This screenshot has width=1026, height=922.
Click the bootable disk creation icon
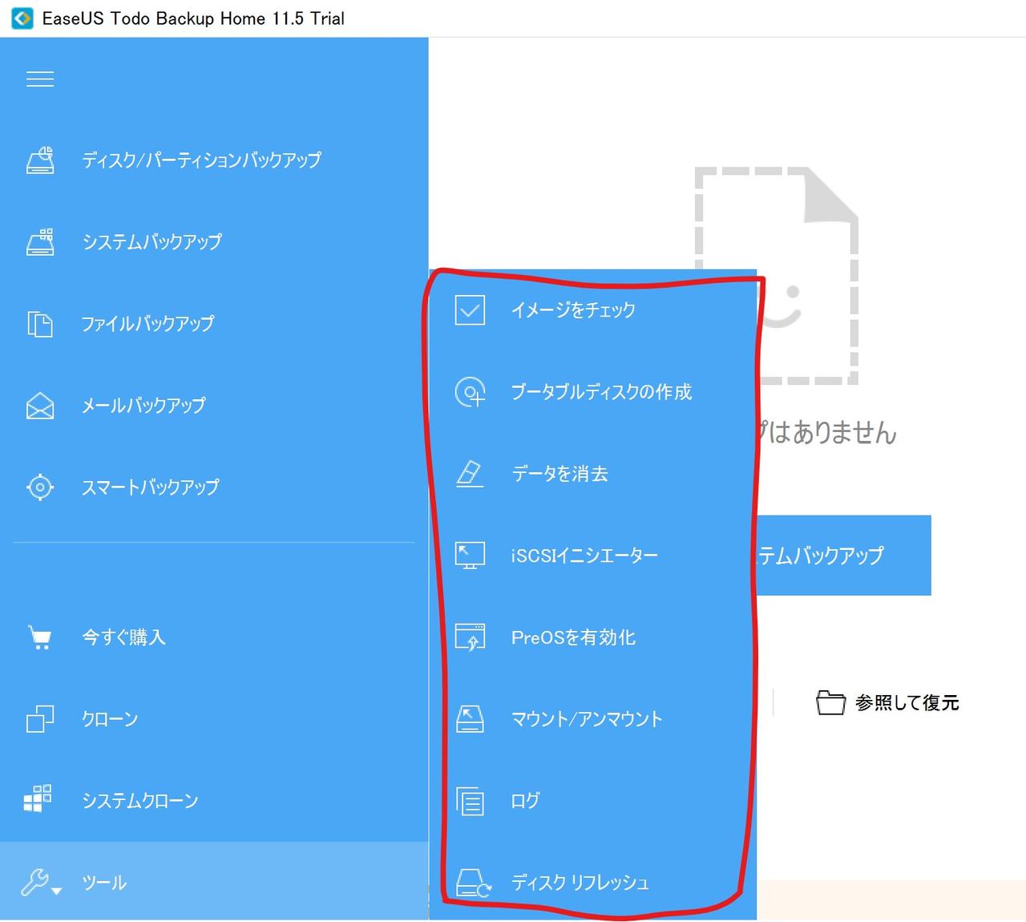470,392
